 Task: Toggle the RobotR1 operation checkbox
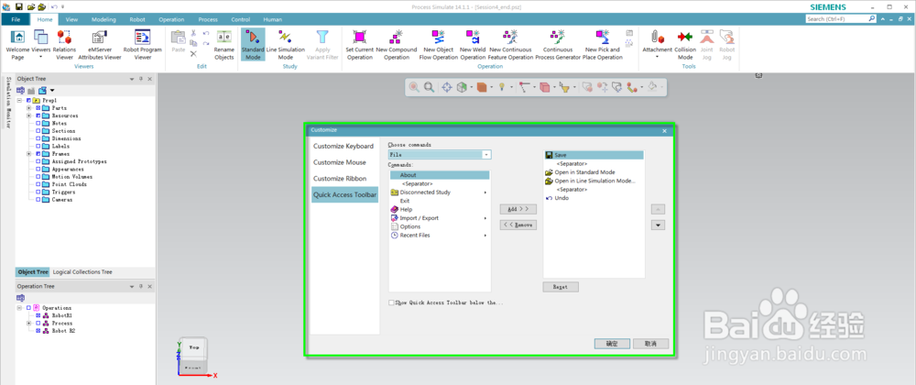tap(38, 315)
